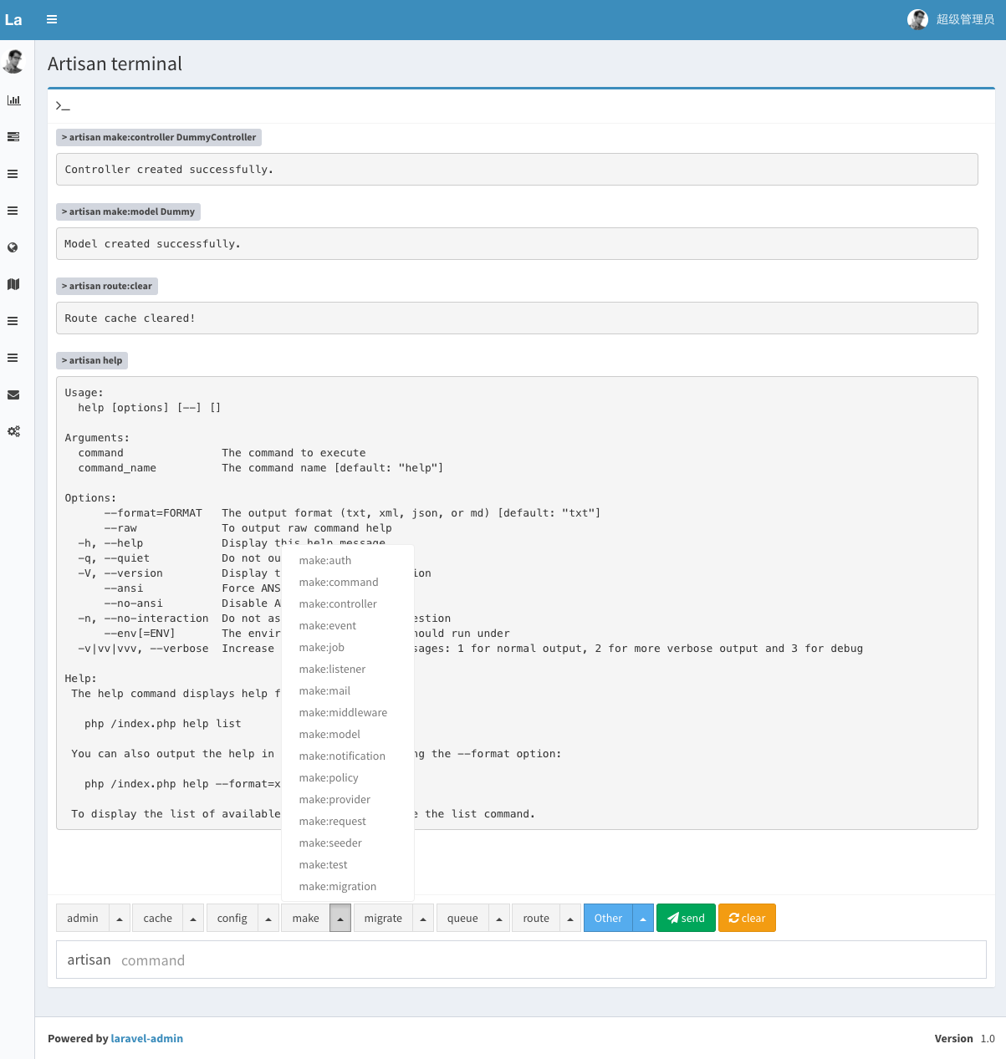
Task: Toggle the sidebar with the hamburger icon
Action: click(52, 19)
